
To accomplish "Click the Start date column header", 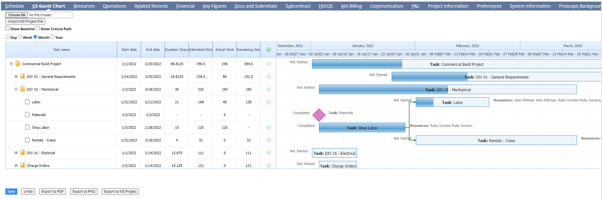I will click(x=129, y=50).
